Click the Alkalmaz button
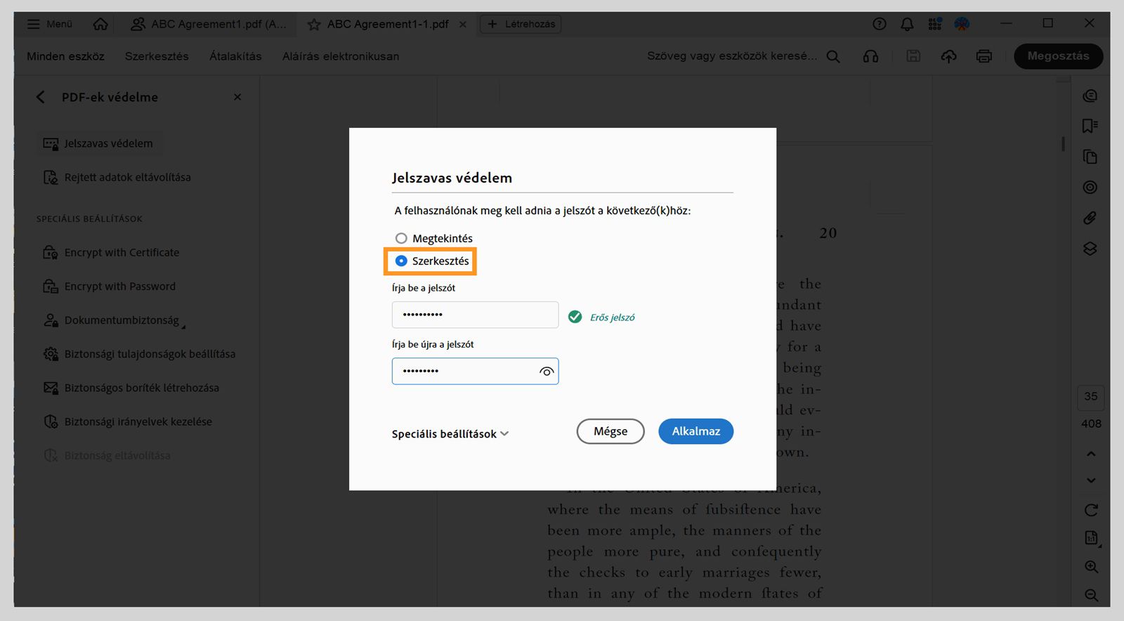 695,431
